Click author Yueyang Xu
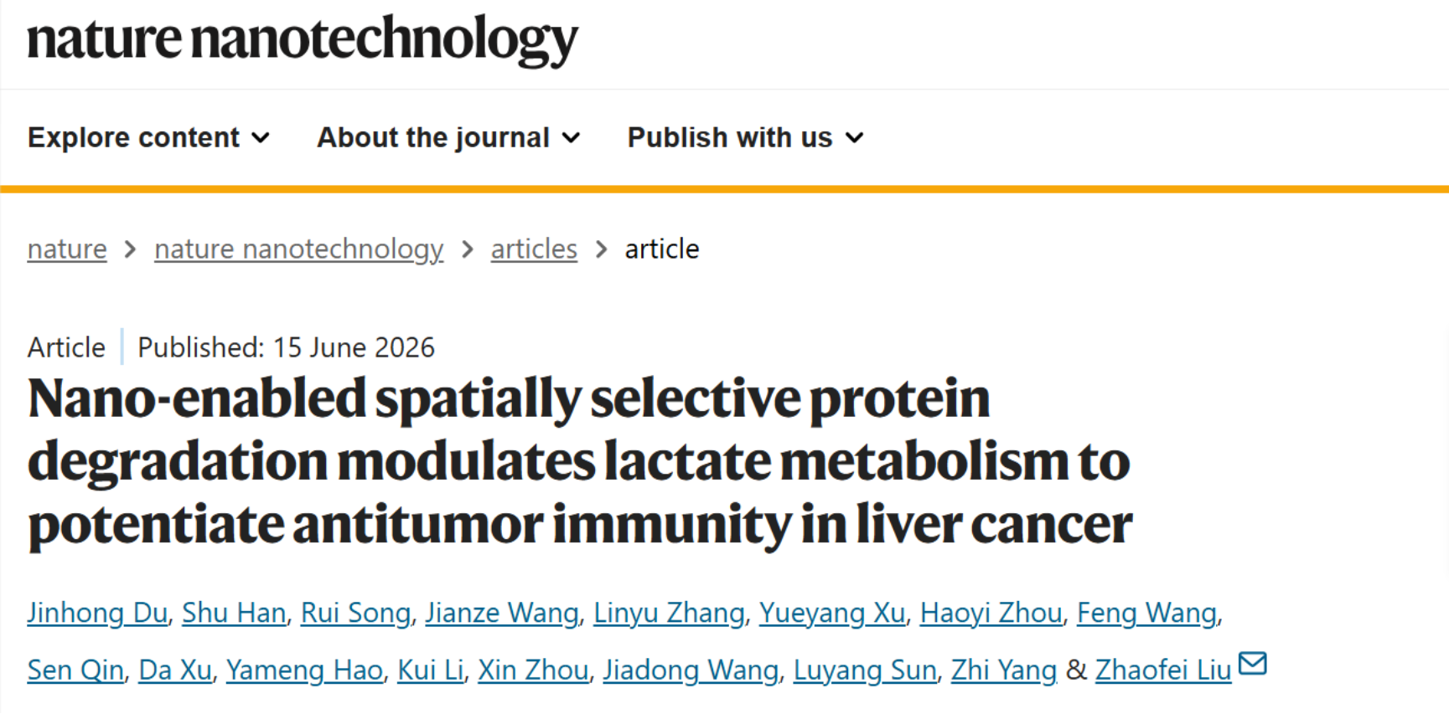This screenshot has width=1449, height=714. (x=832, y=613)
